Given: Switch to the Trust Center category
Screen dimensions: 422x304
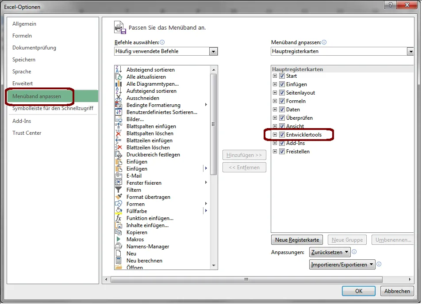Looking at the screenshot, I should point(27,133).
